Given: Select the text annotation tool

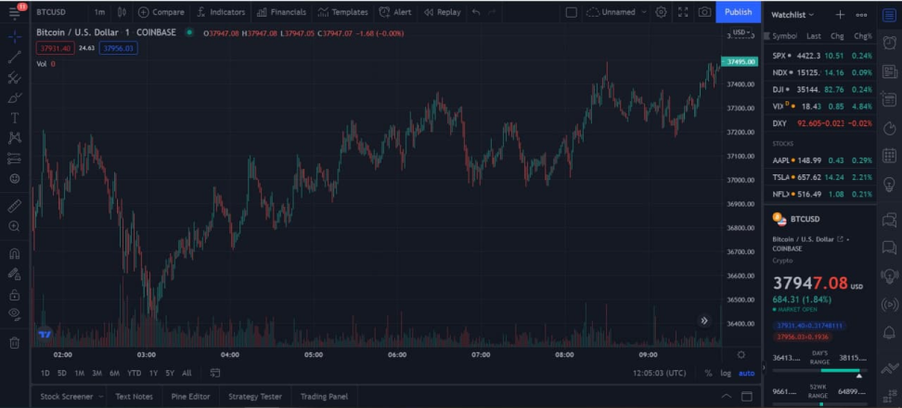Looking at the screenshot, I should tap(15, 118).
